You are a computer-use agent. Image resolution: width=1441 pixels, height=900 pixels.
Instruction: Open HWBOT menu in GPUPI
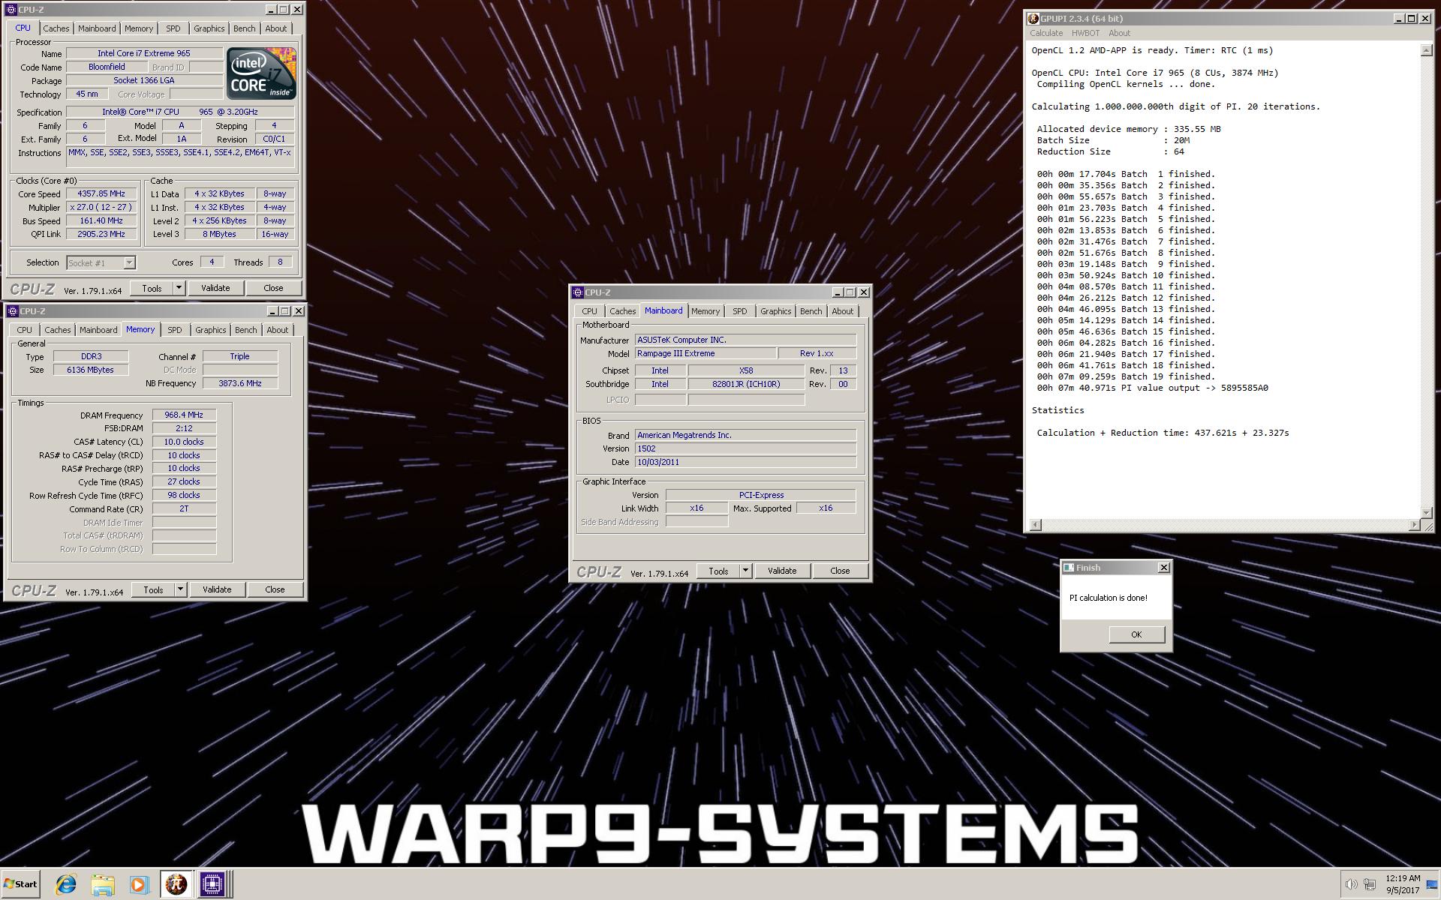point(1085,33)
